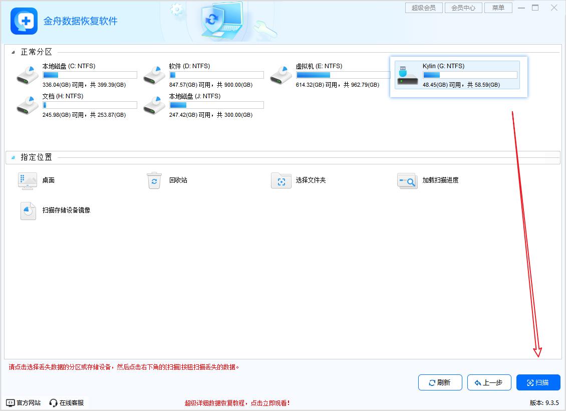Open the 超级详细数据恢复教程 tutorial link
566x411 pixels.
click(x=237, y=403)
